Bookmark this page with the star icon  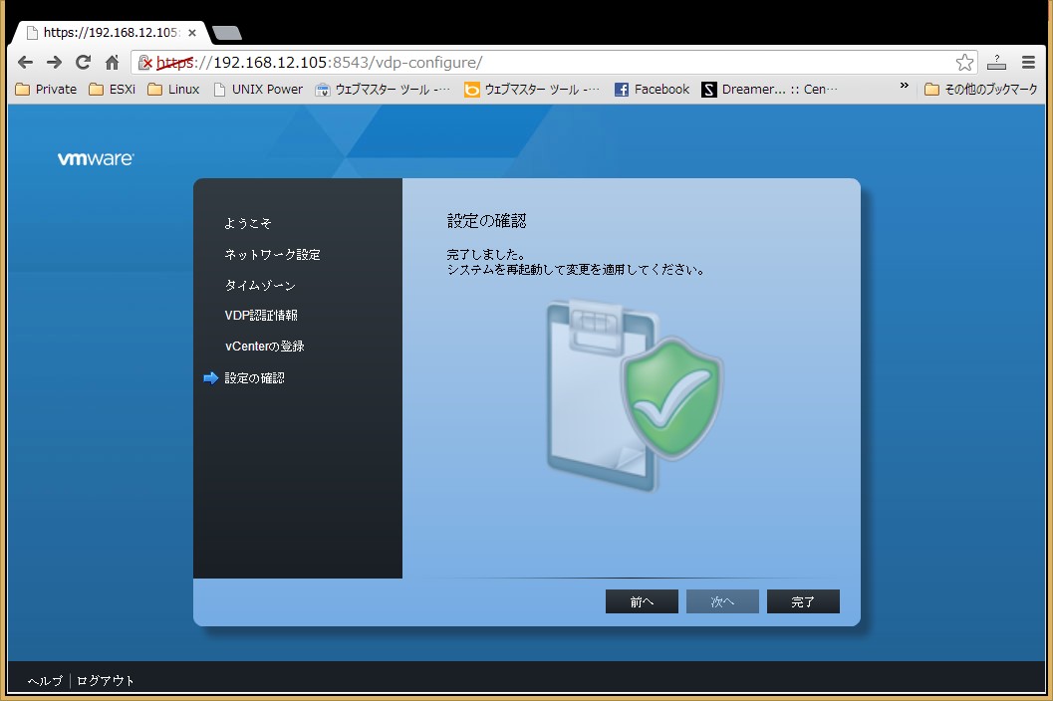point(964,63)
